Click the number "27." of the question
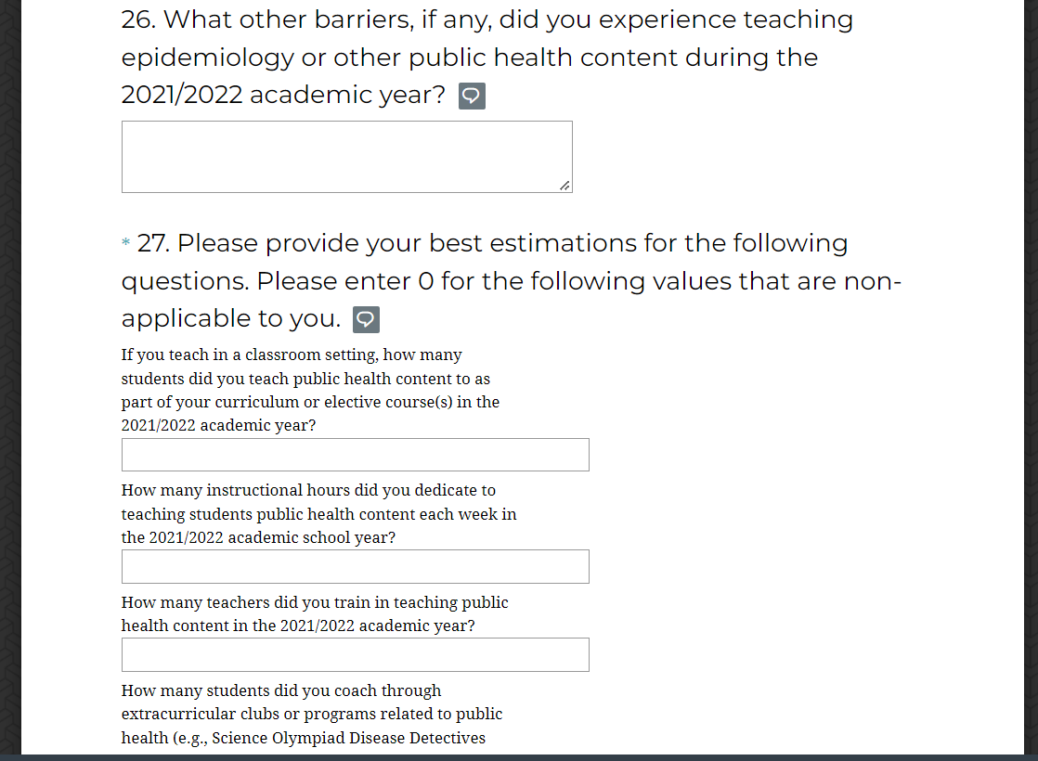 (x=153, y=244)
